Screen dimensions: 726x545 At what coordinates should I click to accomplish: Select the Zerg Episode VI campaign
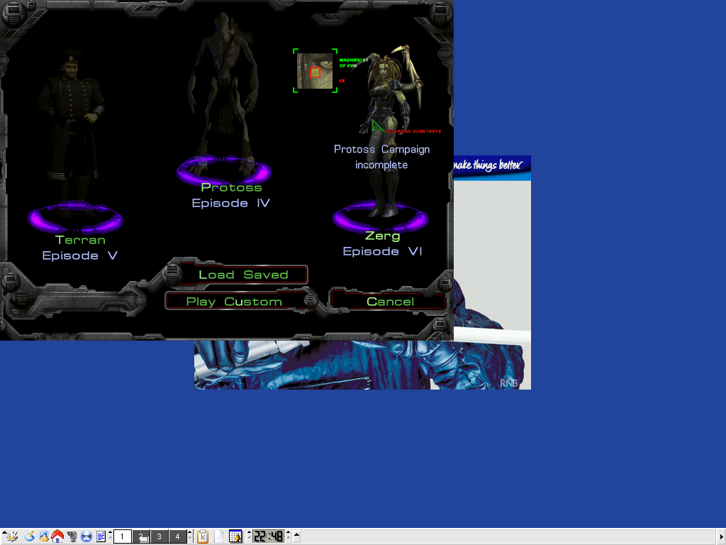pyautogui.click(x=382, y=243)
